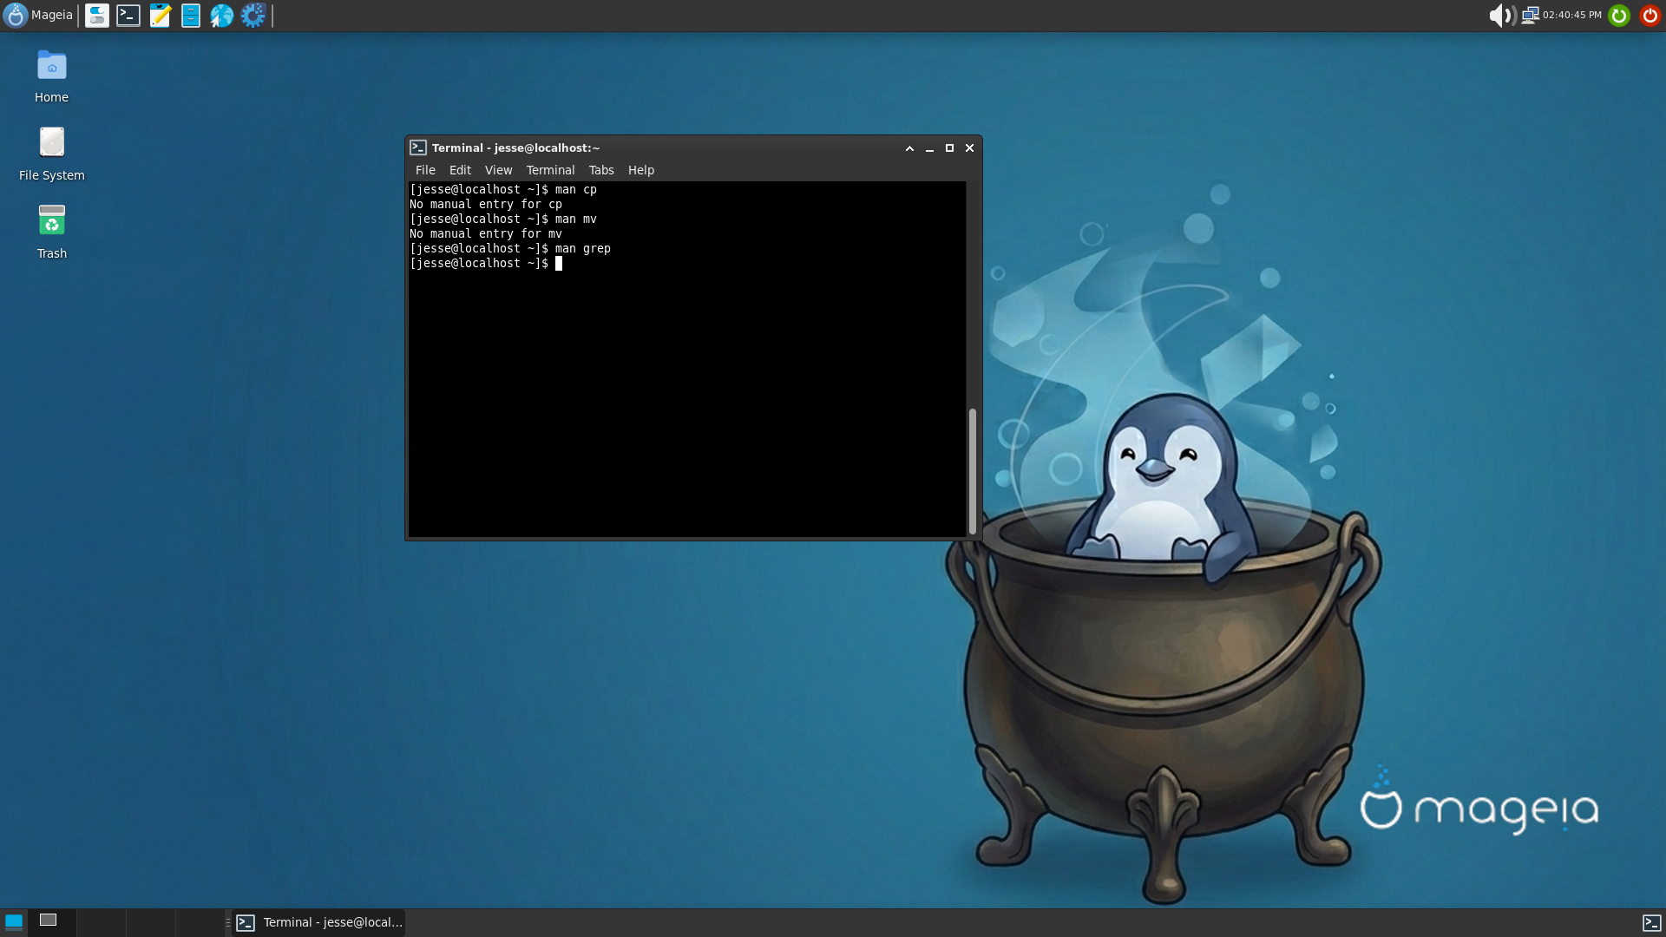Click the Terminal vertical scrollbar handle
Viewport: 1666px width, 937px height.
pos(973,471)
